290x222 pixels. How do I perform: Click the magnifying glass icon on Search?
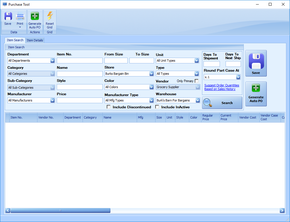coord(208,103)
